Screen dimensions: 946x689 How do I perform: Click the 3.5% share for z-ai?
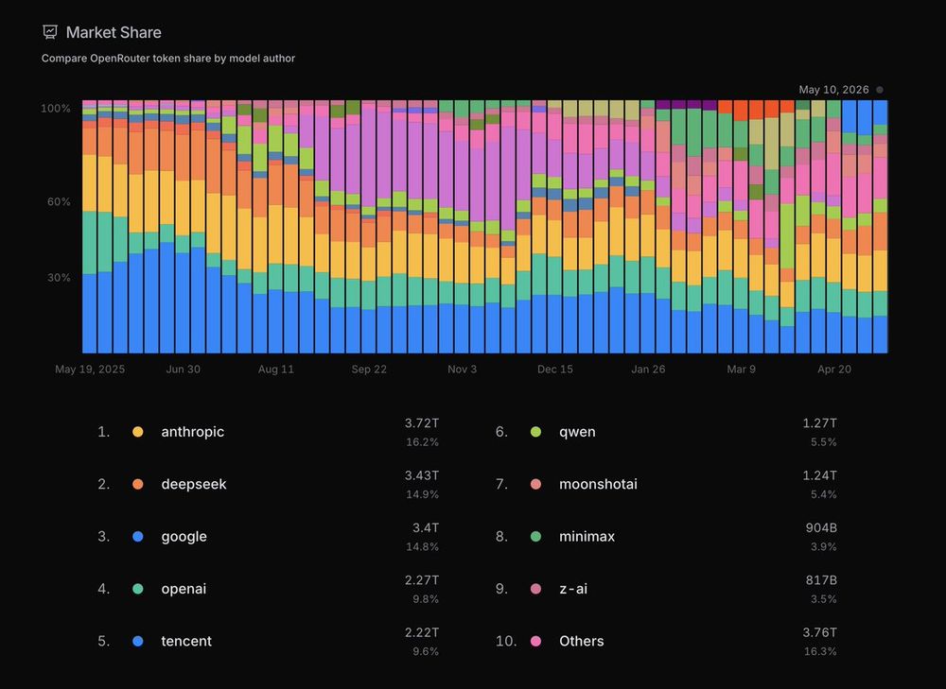824,600
